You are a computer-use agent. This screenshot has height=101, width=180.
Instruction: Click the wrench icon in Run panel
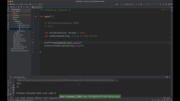[11, 82]
